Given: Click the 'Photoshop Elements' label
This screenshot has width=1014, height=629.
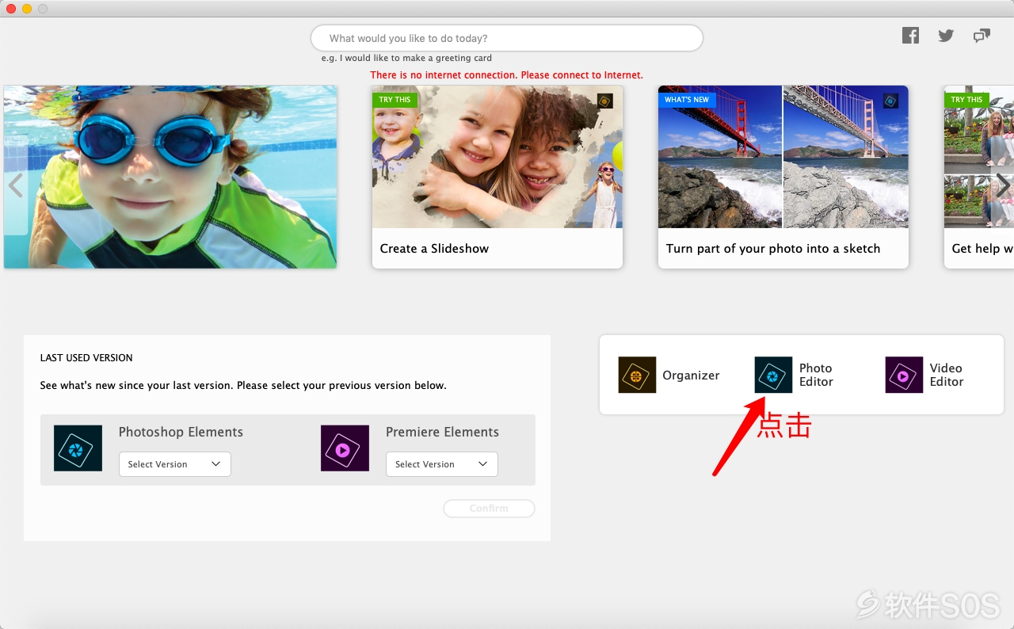Looking at the screenshot, I should pos(181,433).
